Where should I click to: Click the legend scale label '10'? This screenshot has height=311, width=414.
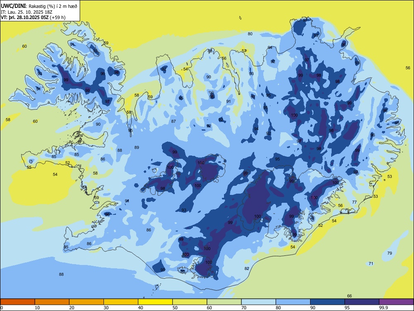tap(37, 308)
